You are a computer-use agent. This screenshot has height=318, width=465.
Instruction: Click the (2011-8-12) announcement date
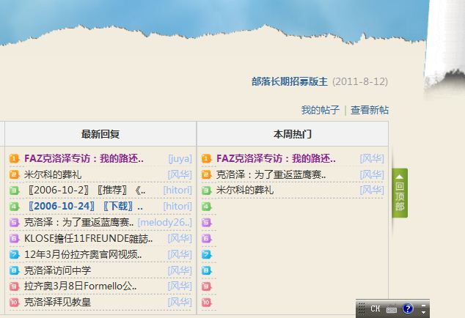pos(360,81)
